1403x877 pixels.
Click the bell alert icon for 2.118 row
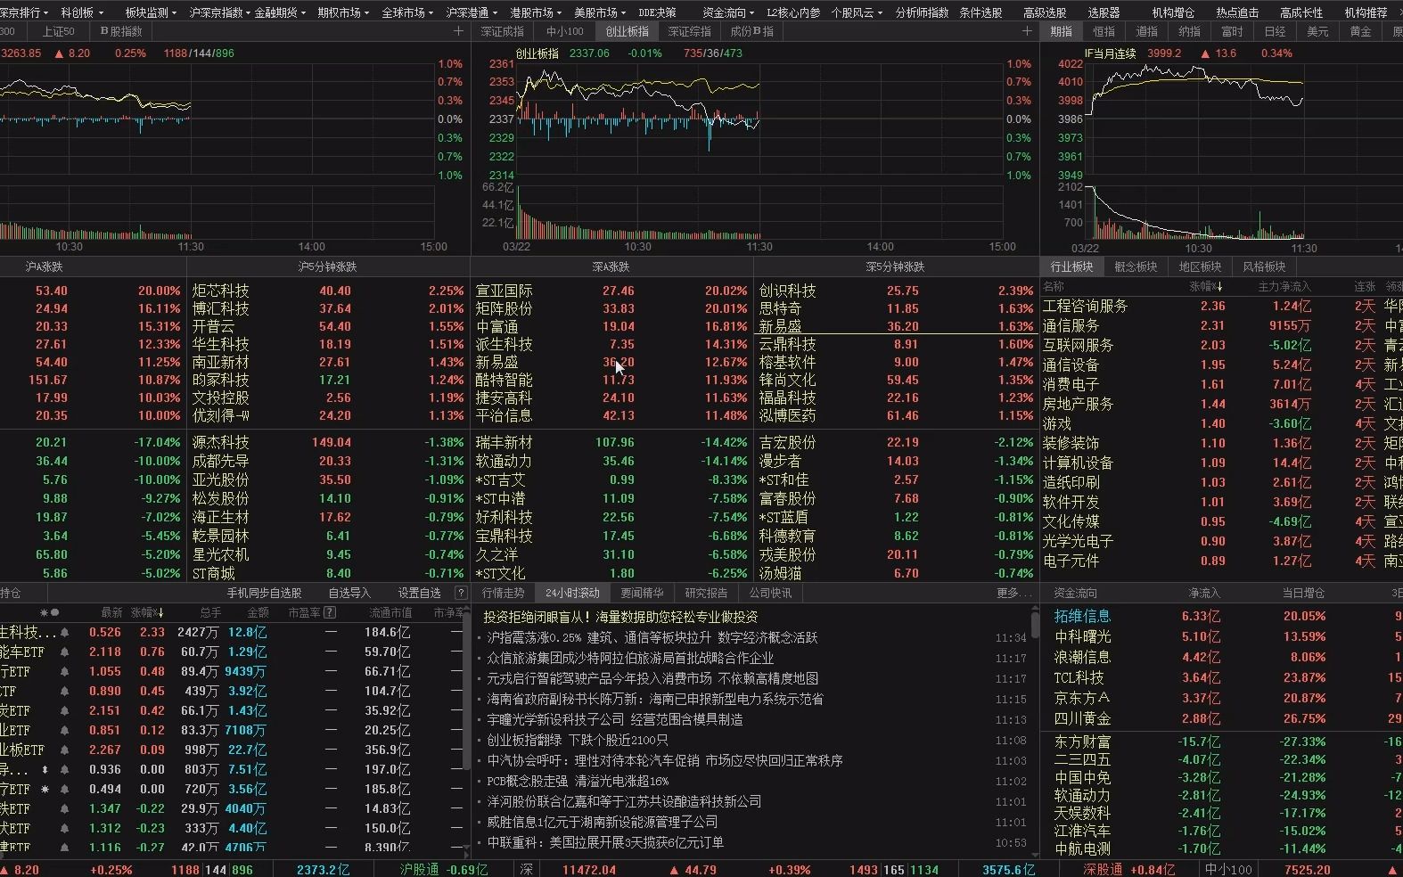64,652
